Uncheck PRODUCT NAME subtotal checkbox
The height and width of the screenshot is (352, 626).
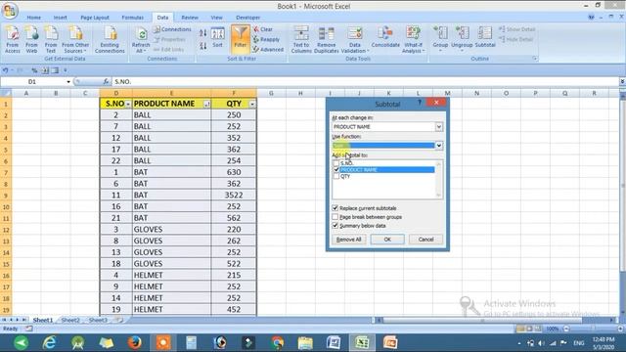coord(336,169)
